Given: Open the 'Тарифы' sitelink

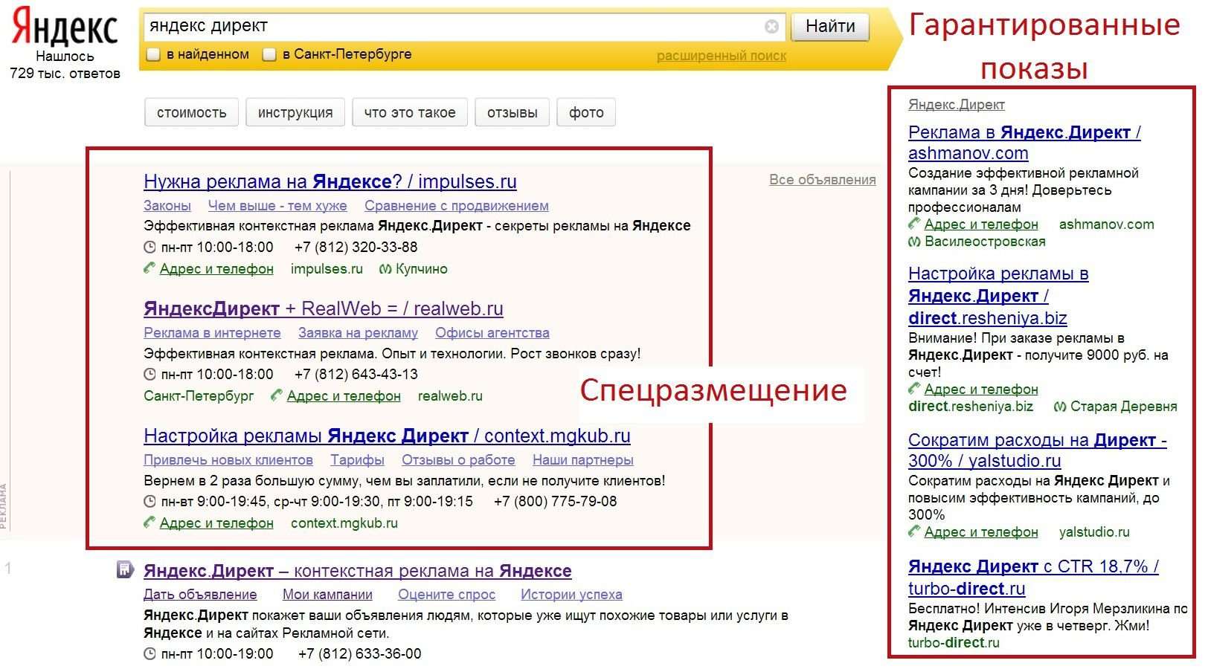Looking at the screenshot, I should pyautogui.click(x=357, y=460).
